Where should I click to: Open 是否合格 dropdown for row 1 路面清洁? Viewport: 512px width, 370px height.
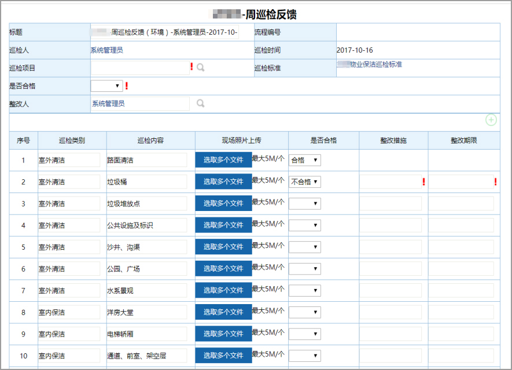305,160
